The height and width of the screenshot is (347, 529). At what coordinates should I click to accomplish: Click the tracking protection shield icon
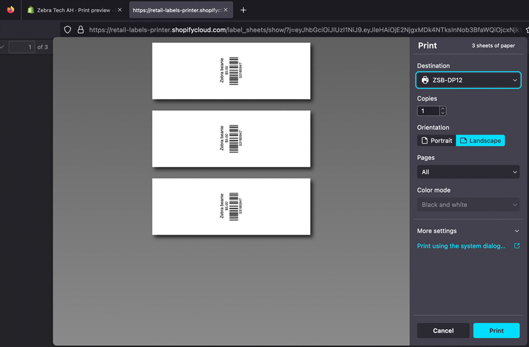point(67,30)
